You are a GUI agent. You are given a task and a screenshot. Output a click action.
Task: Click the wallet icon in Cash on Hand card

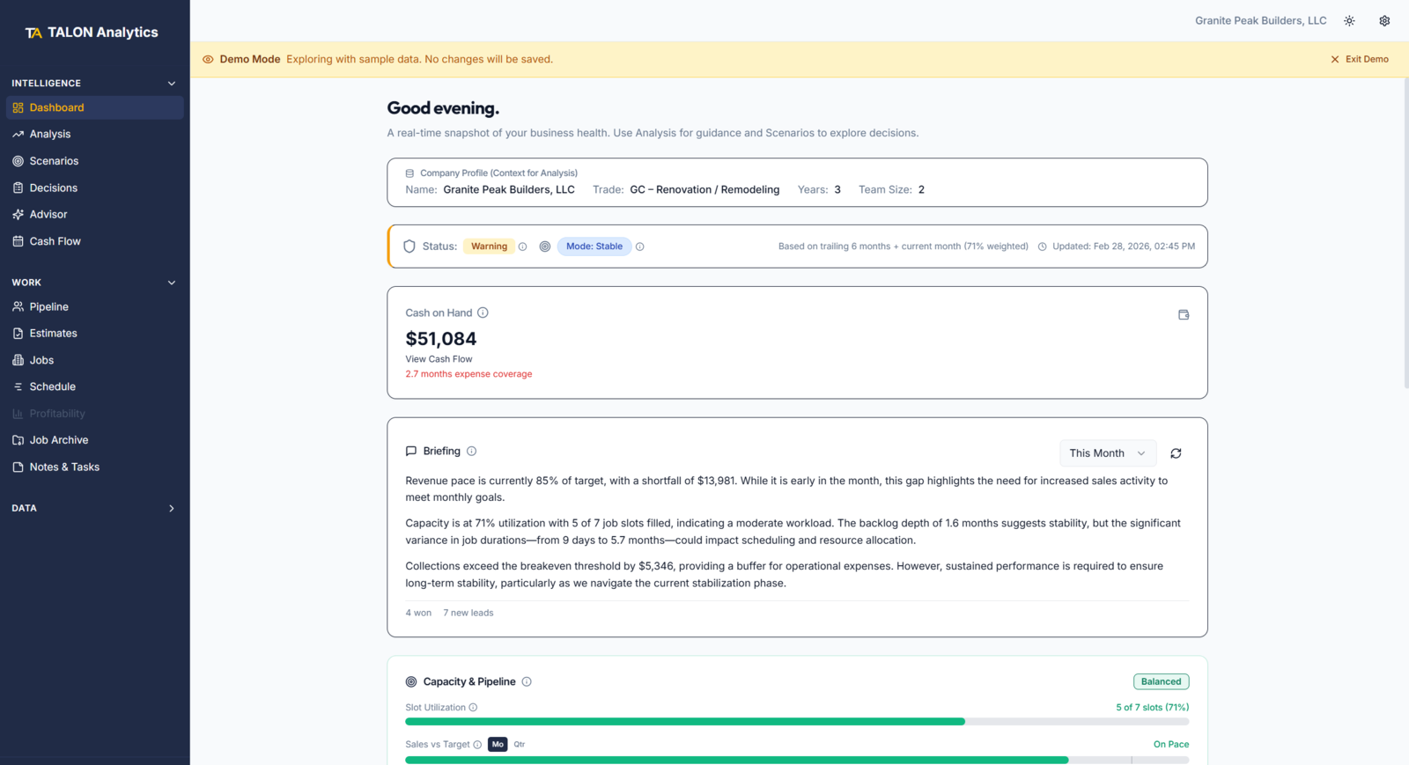pos(1184,314)
